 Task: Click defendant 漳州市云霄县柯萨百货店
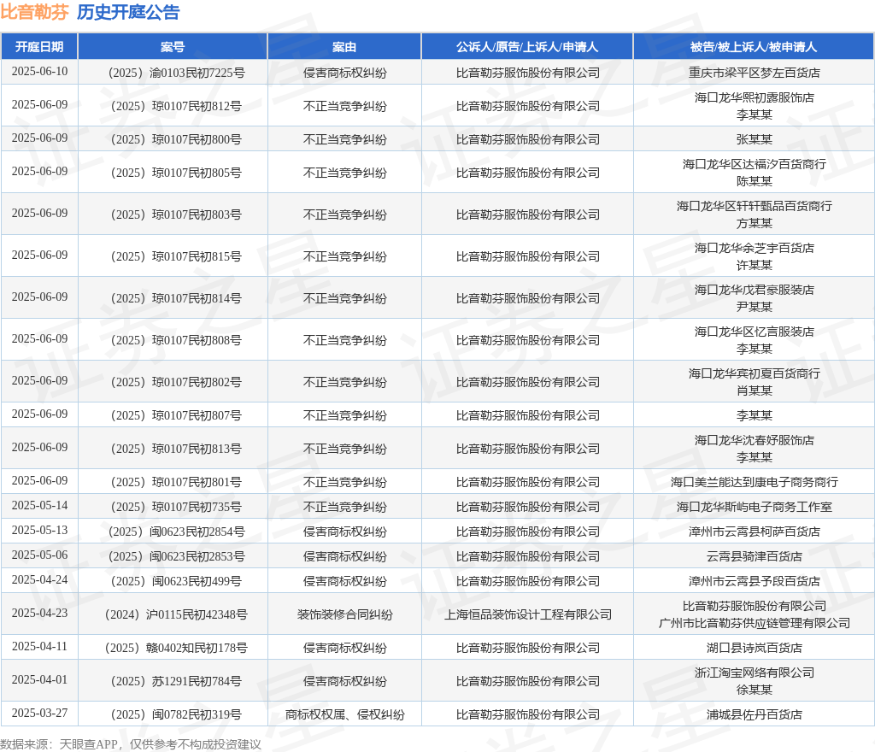point(754,532)
